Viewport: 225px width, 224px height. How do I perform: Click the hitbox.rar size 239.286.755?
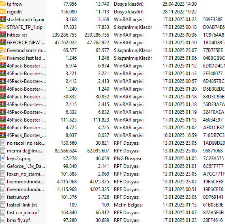tap(64, 35)
